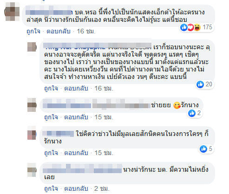Like the comment about 'ข่าวไม่มีมูล'
Image resolution: width=229 pixels, height=194 pixels.
coord(51,153)
